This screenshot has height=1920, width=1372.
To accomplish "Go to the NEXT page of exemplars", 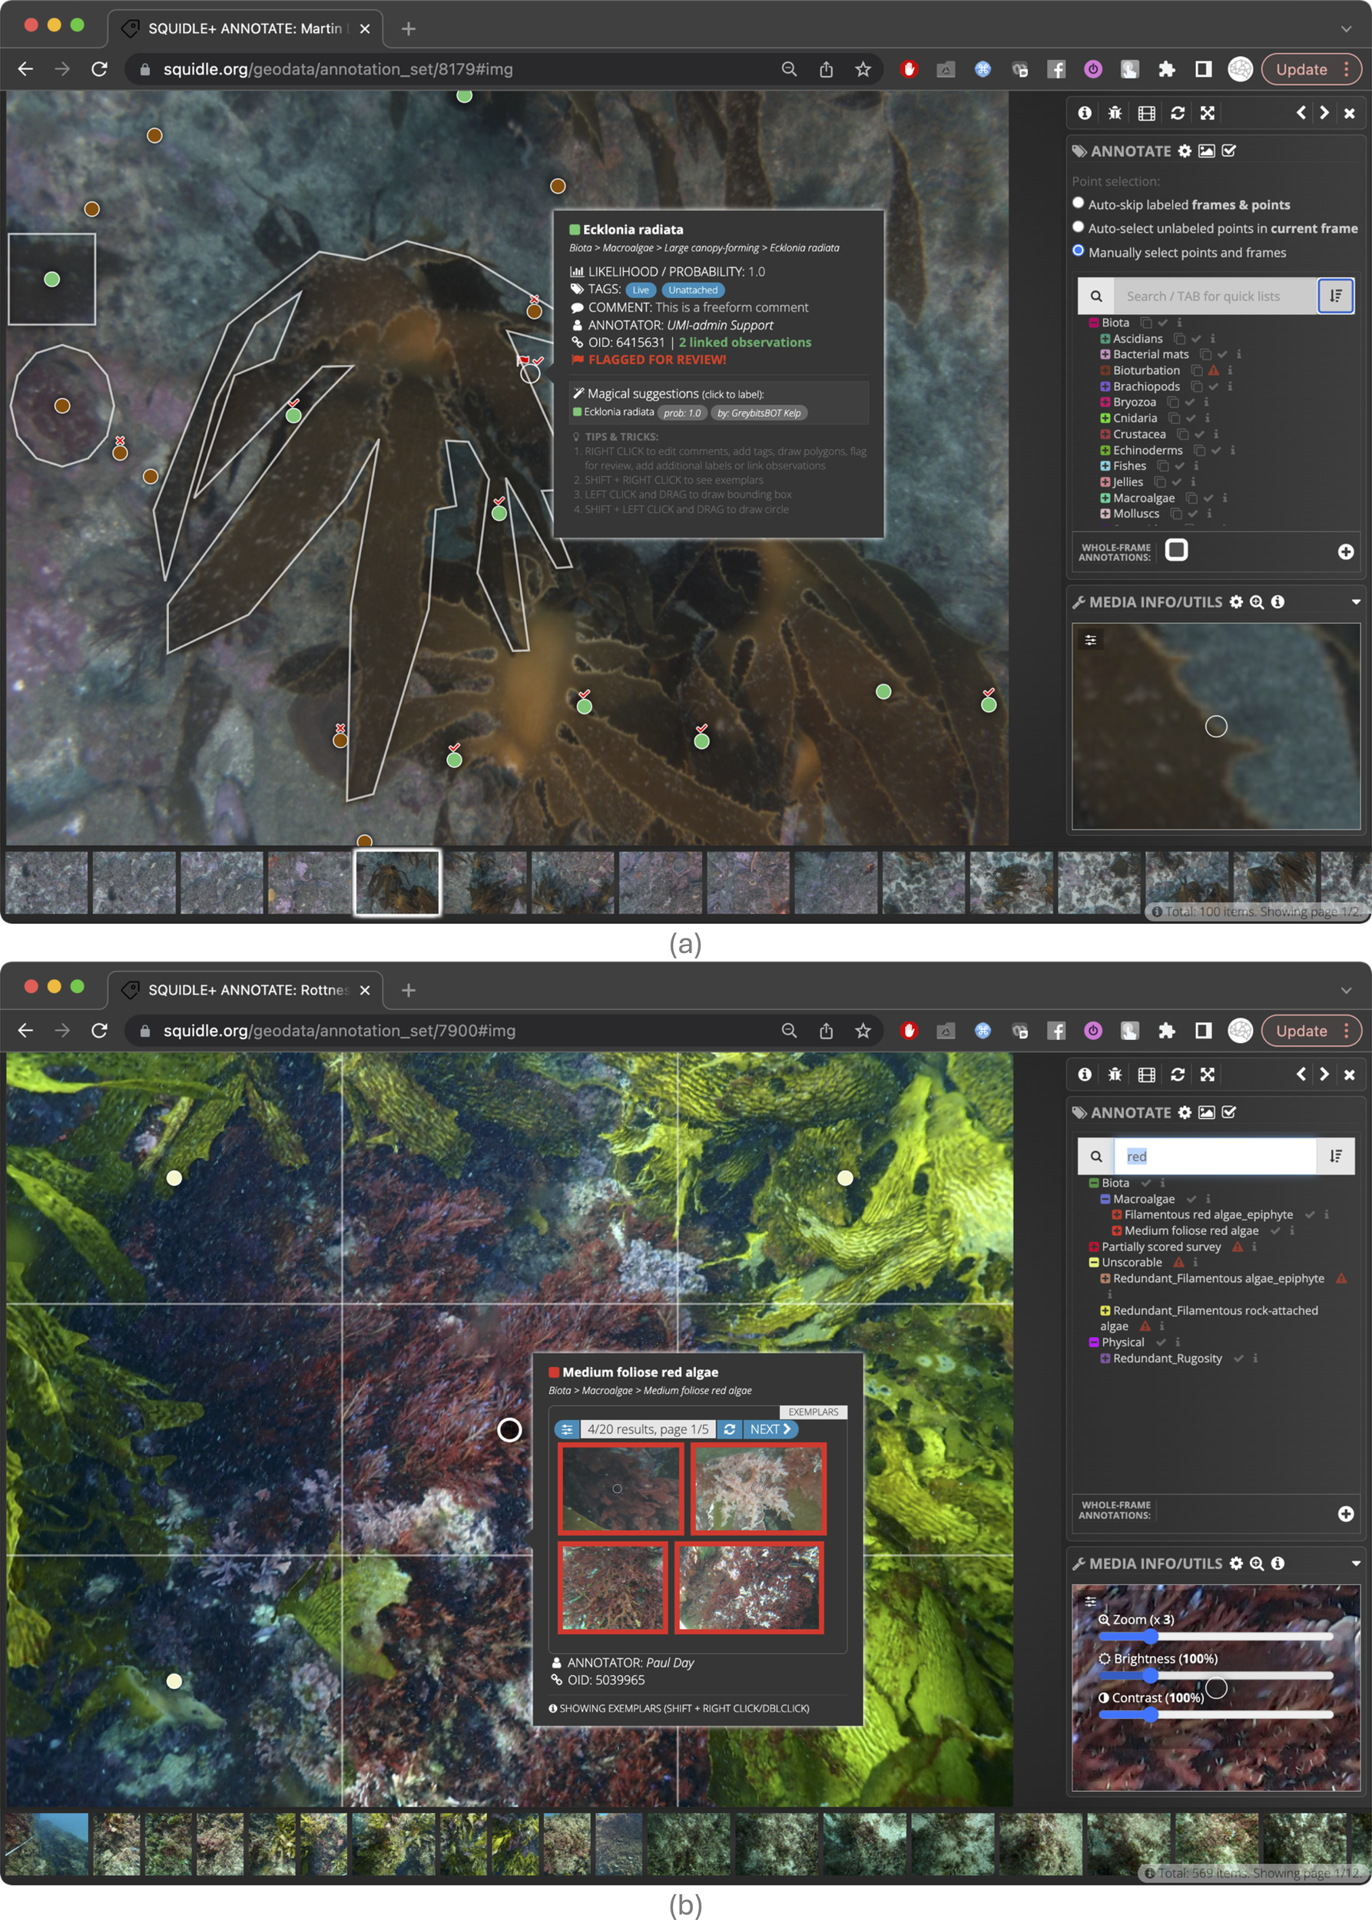I will (x=770, y=1429).
